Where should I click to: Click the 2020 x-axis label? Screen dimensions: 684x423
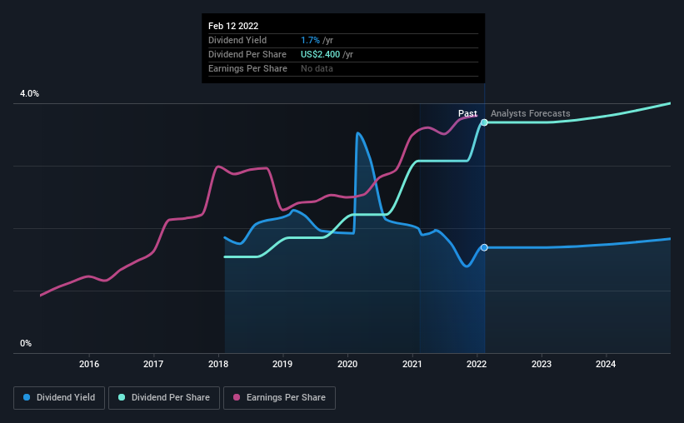(x=347, y=364)
